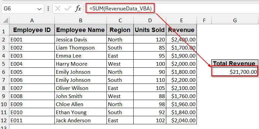
Task: Select cell containing Jack Anderson
Action: [x=81, y=120]
